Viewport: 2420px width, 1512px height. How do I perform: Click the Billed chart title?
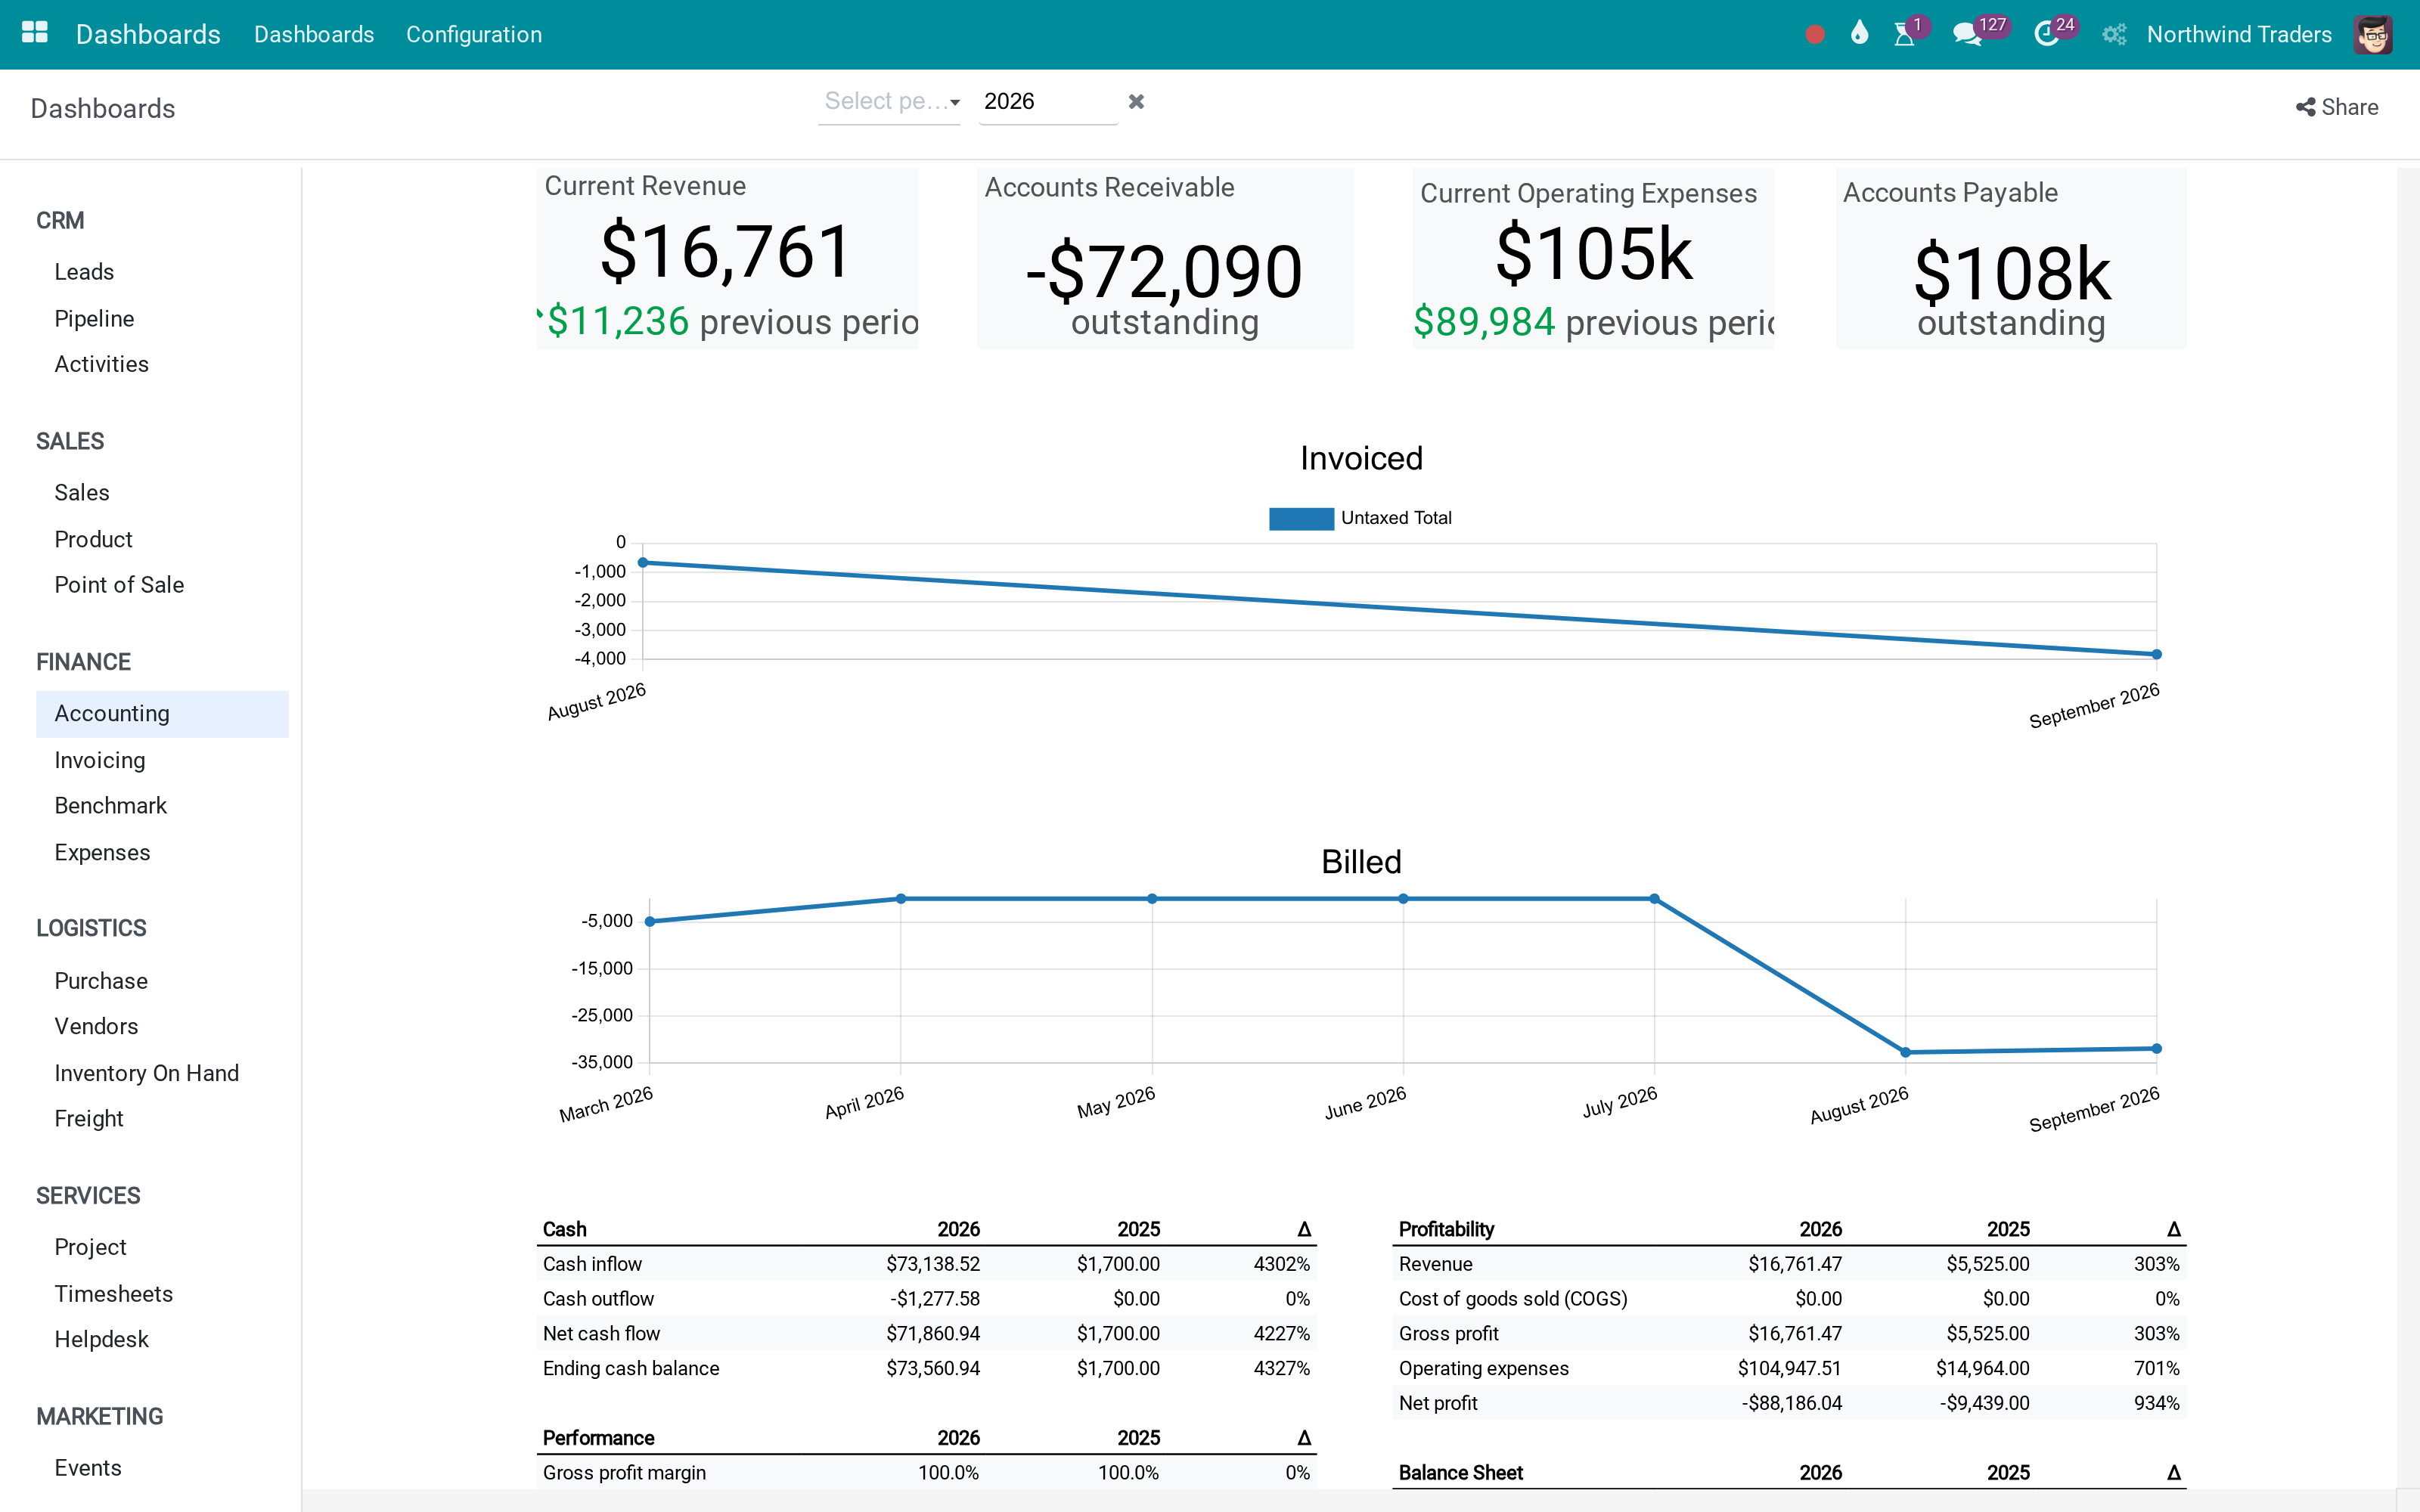point(1361,862)
